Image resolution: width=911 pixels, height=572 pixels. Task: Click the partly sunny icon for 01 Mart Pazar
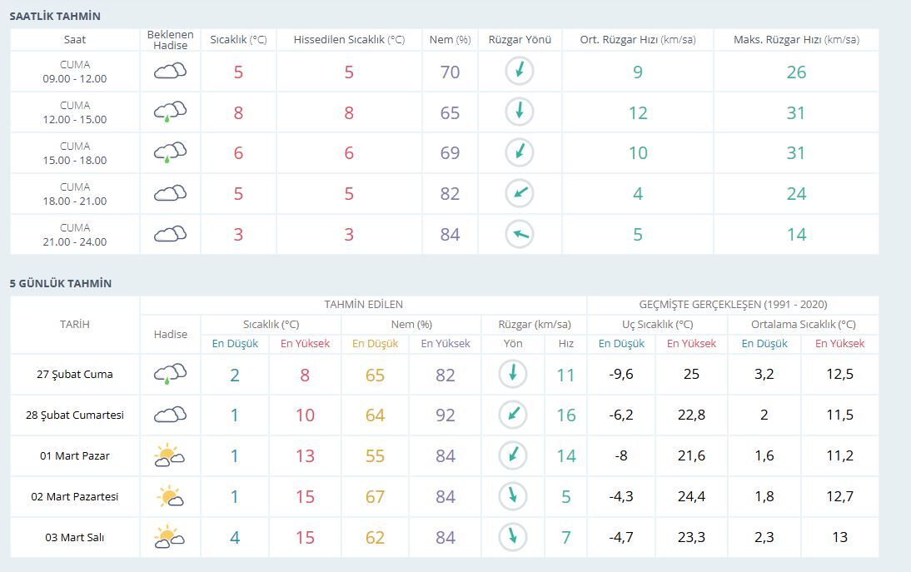point(170,456)
